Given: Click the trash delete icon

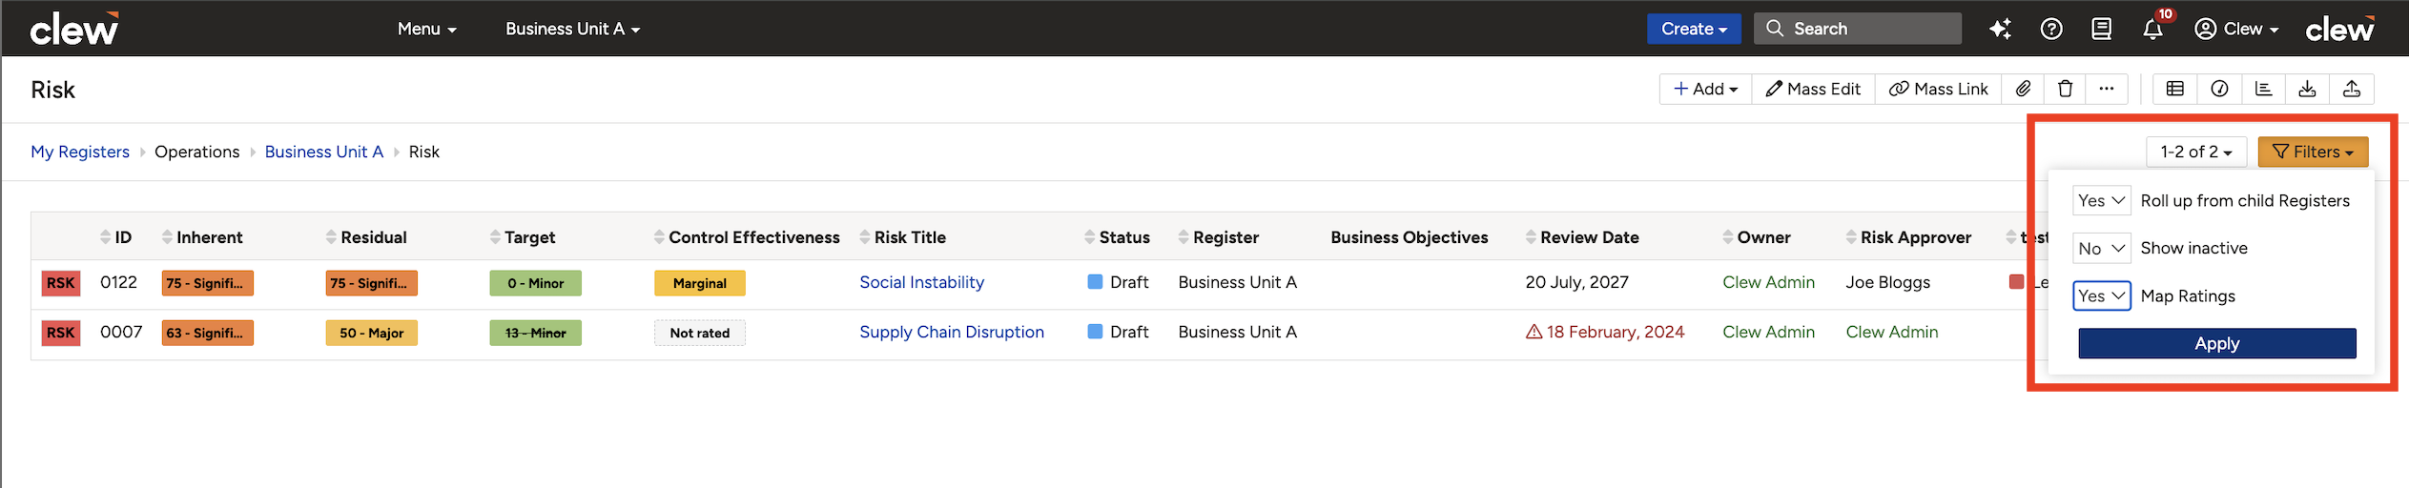Looking at the screenshot, I should pos(2065,89).
